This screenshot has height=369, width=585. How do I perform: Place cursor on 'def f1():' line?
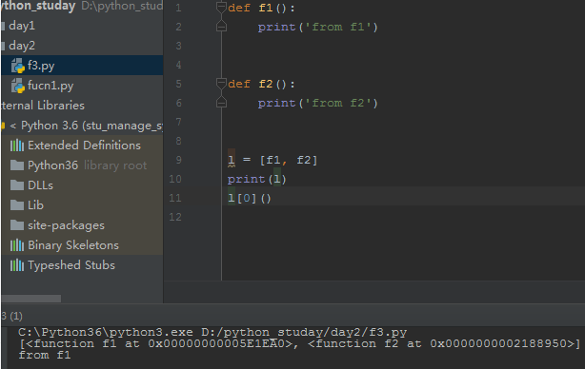point(261,8)
